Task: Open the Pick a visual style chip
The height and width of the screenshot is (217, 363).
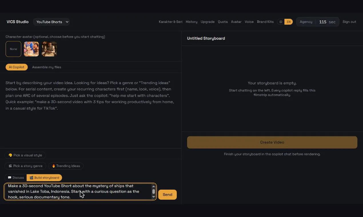Action: point(25,155)
